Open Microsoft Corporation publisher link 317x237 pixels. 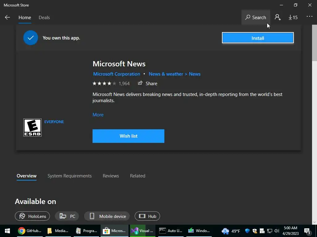[x=116, y=74]
